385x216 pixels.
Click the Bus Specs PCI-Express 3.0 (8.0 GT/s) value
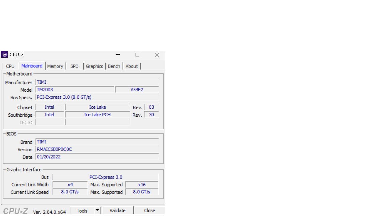pos(97,97)
